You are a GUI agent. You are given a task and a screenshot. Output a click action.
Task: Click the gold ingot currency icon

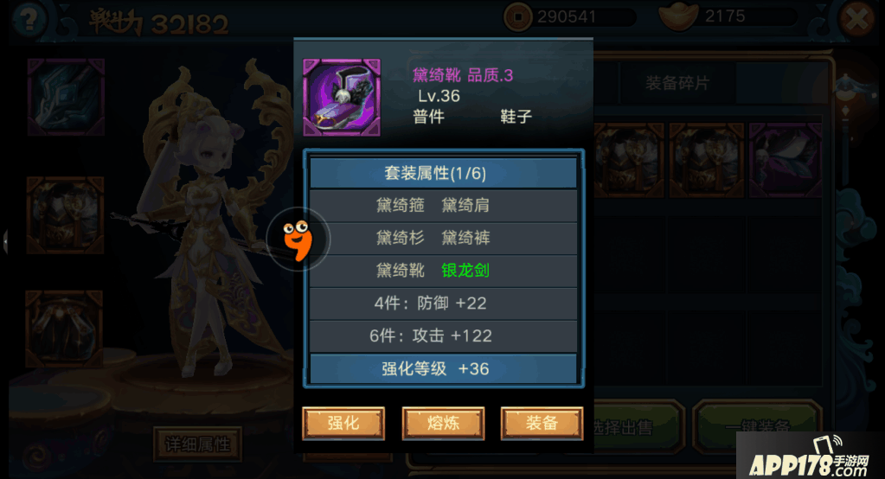point(678,16)
